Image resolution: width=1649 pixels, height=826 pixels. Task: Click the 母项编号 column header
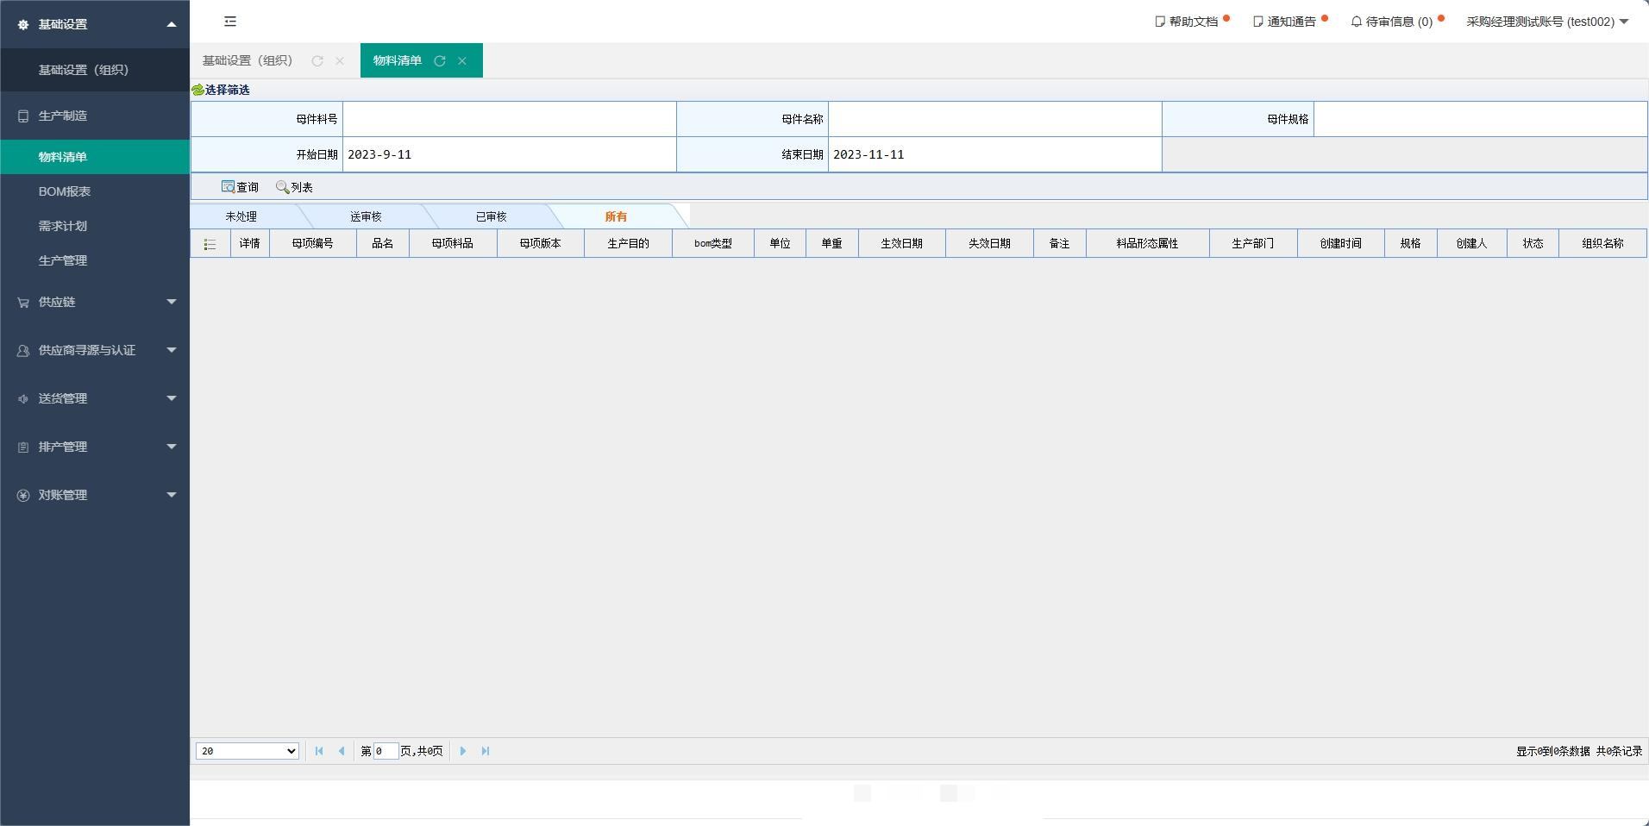pos(313,244)
